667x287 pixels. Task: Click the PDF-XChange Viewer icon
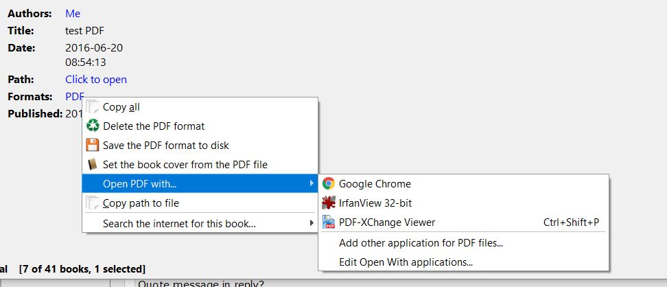tap(329, 222)
